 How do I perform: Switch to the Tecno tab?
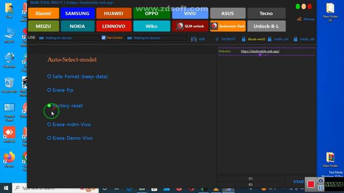point(267,13)
